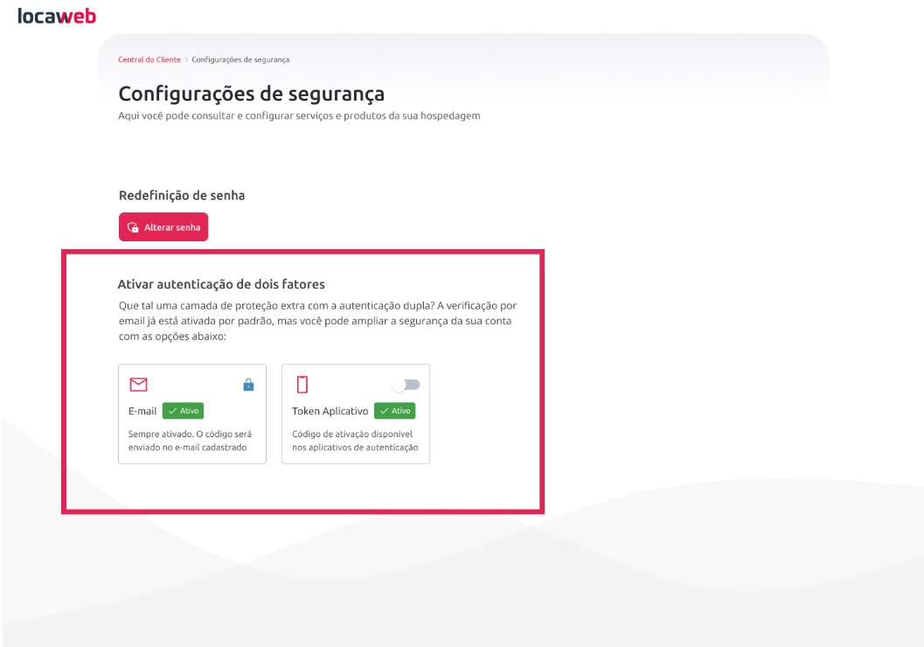This screenshot has height=647, width=924.
Task: Select the E-mail authentication card
Action: tap(194, 413)
